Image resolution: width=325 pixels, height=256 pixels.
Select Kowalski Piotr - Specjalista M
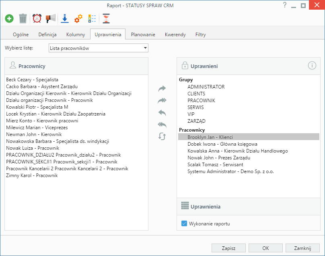tap(37, 107)
